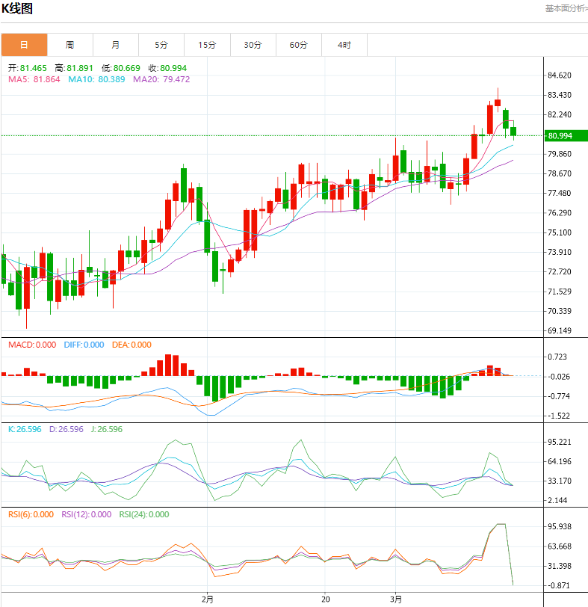The width and height of the screenshot is (588, 607).
Task: Open the 基本面分析 link
Action: [566, 8]
